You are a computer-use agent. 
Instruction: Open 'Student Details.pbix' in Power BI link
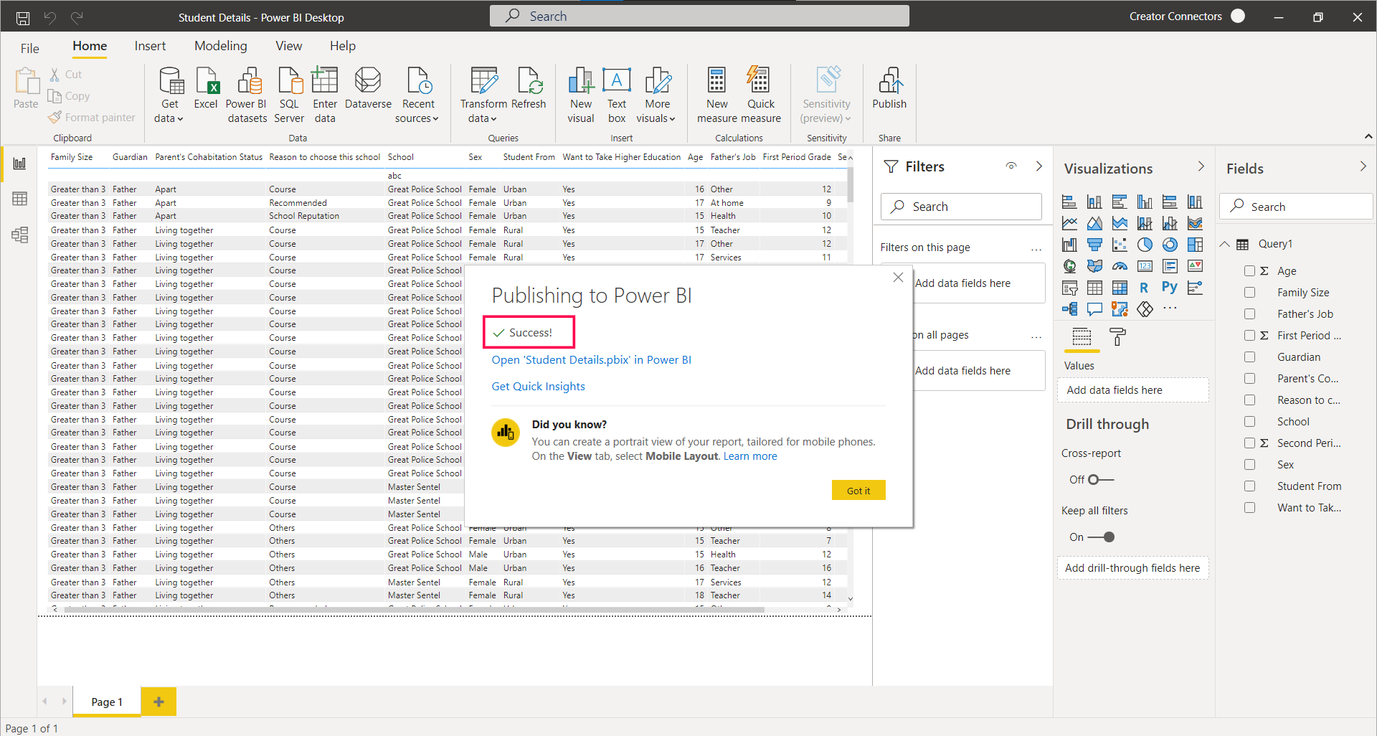coord(591,360)
